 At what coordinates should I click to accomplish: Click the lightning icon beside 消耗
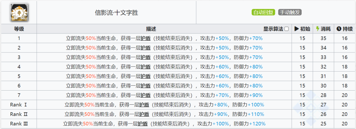318,29
